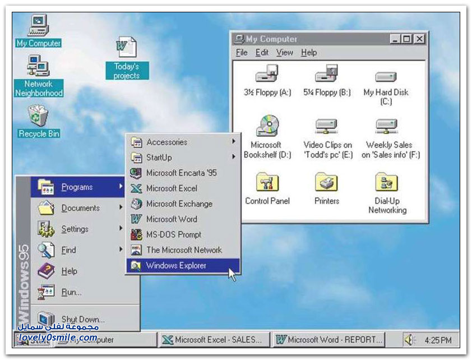Click the "Run..." text in Start menu
Viewport: 472px width, 360px height.
[71, 292]
